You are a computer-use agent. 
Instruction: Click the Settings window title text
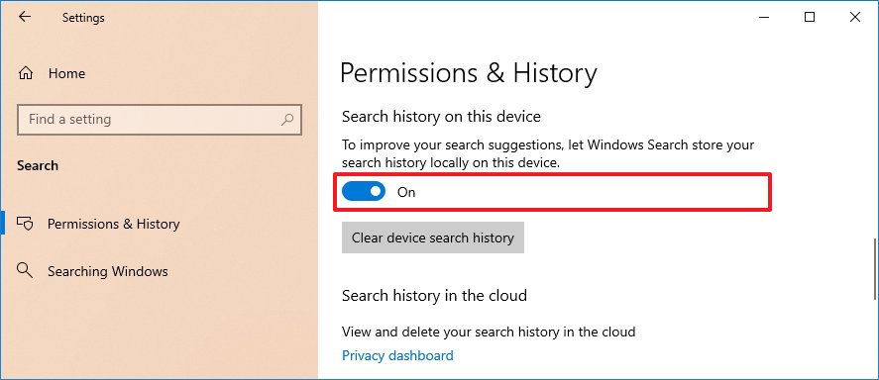tap(83, 18)
